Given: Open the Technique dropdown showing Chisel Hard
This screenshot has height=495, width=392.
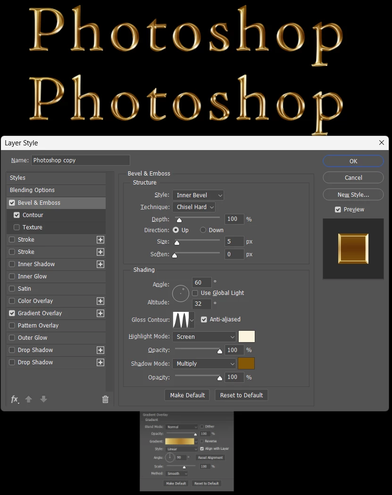Looking at the screenshot, I should [x=194, y=207].
